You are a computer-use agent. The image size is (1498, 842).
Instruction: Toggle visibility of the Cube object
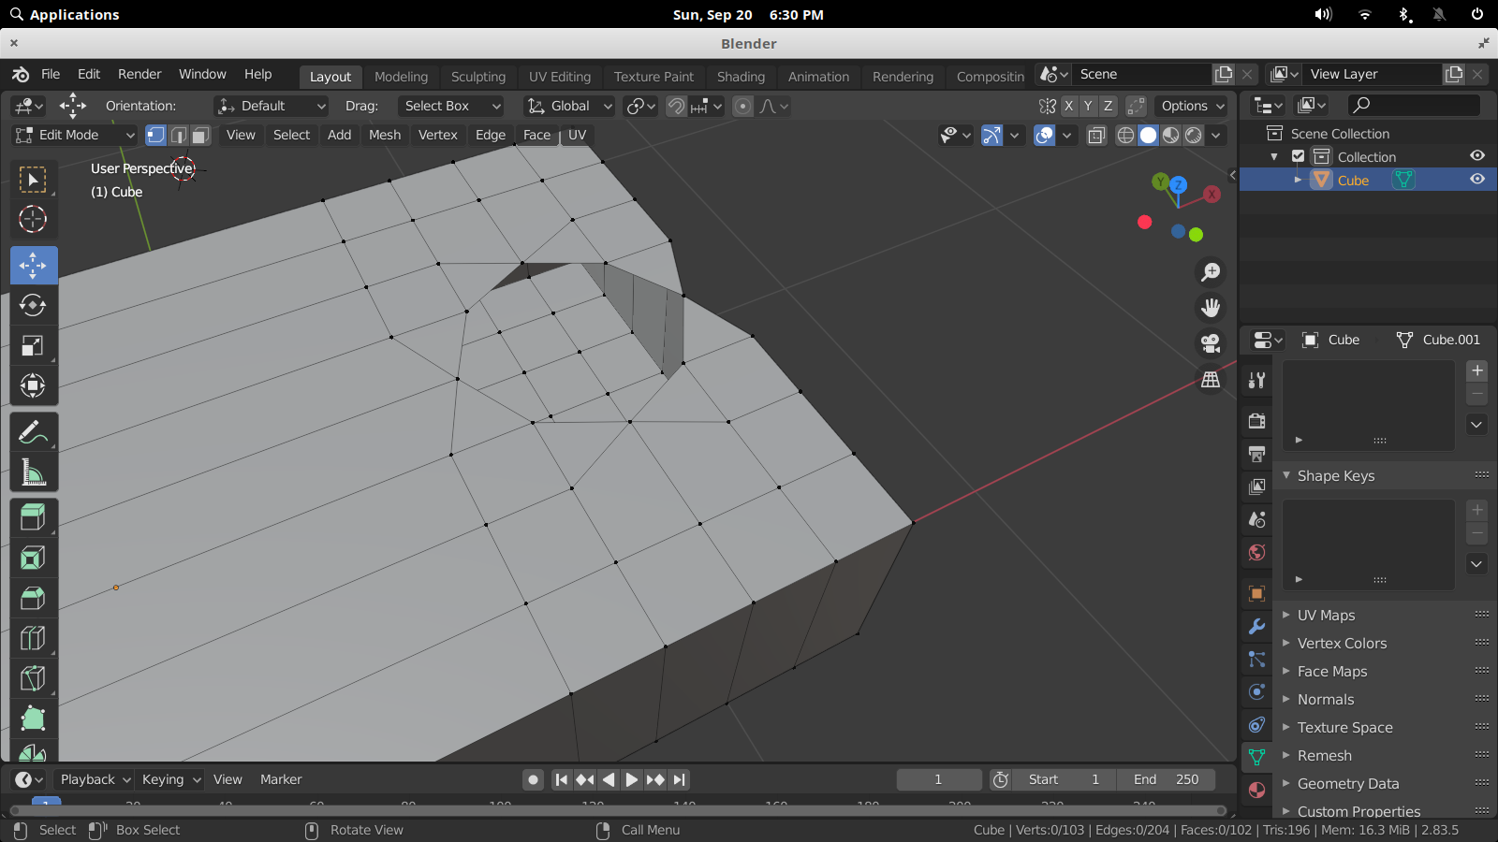[1477, 179]
